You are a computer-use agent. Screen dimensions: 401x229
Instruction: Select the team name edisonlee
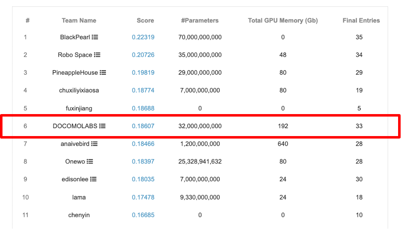[75, 179]
